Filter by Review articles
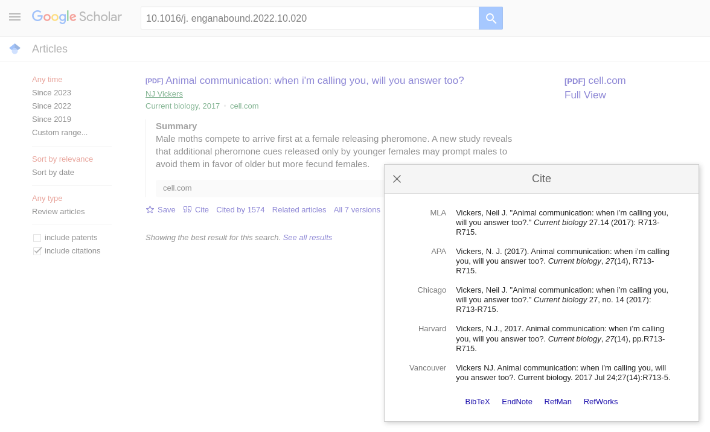Viewport: 710px width, 432px height. [58, 211]
